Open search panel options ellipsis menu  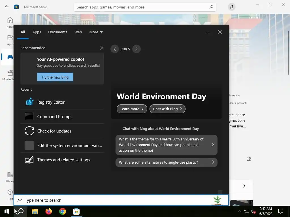(208, 32)
